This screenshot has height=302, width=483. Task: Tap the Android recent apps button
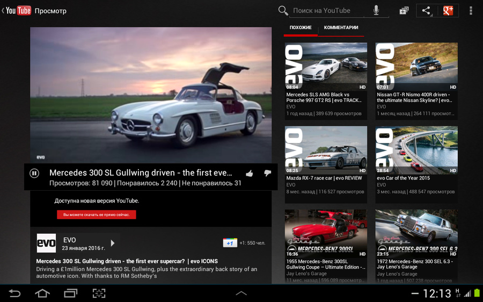point(70,293)
